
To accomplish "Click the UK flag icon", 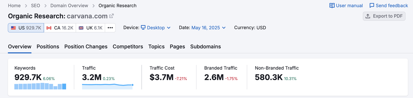I will pyautogui.click(x=81, y=28).
